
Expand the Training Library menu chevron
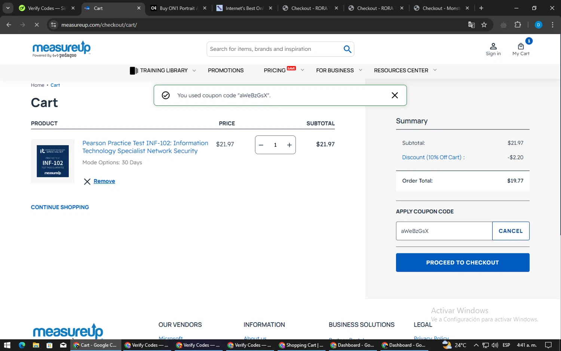coord(194,70)
